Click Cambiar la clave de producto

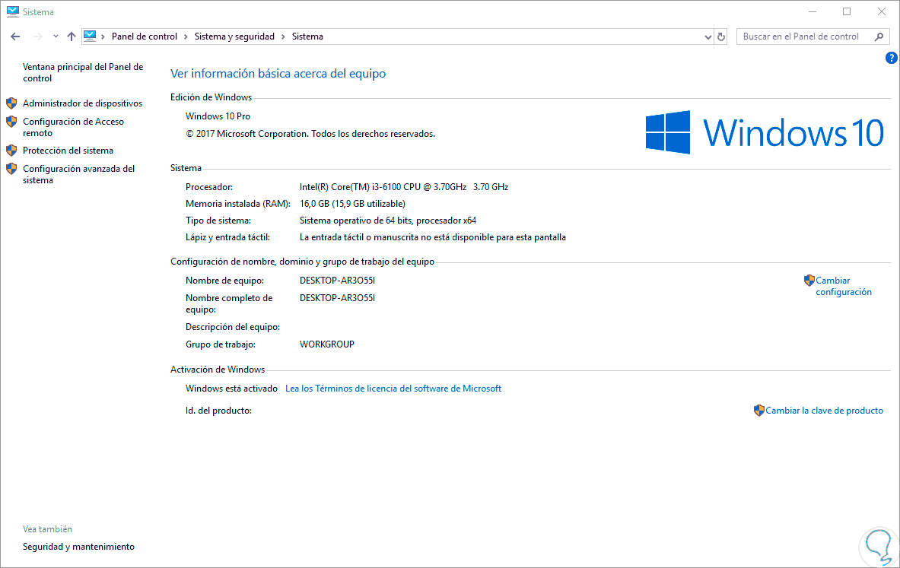[x=824, y=411]
